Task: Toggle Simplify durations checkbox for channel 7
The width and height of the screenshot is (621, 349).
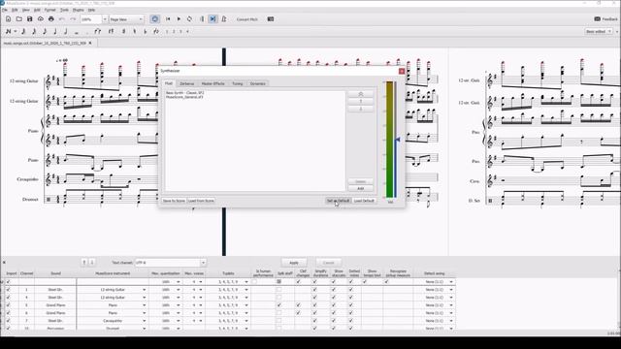Action: coord(314,321)
